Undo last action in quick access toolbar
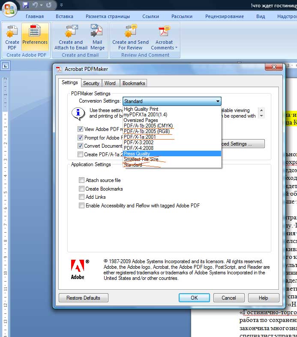 35,5
